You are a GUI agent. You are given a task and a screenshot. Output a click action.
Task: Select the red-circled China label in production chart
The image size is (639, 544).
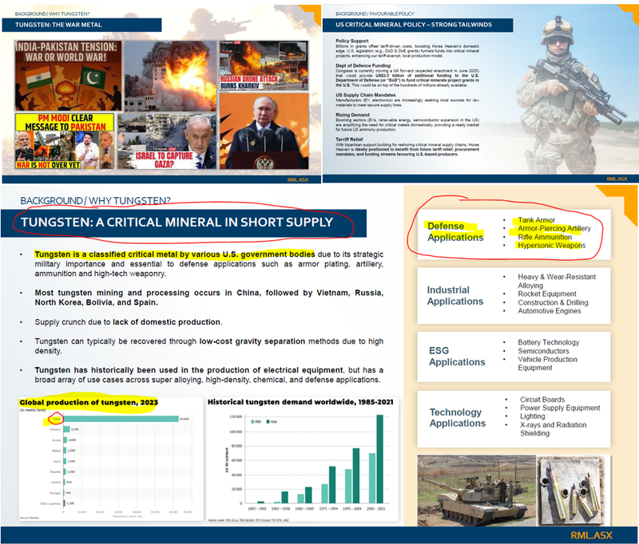pos(56,419)
